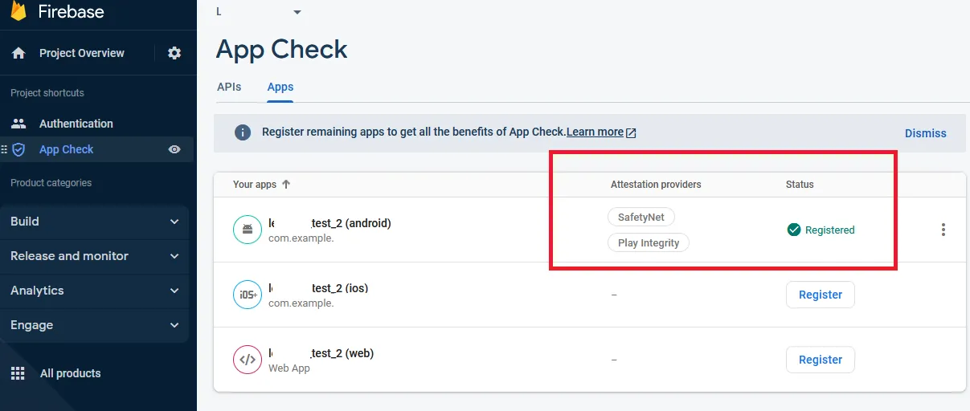The width and height of the screenshot is (970, 411).
Task: Click the sort arrow beside Your apps
Action: pyautogui.click(x=285, y=184)
